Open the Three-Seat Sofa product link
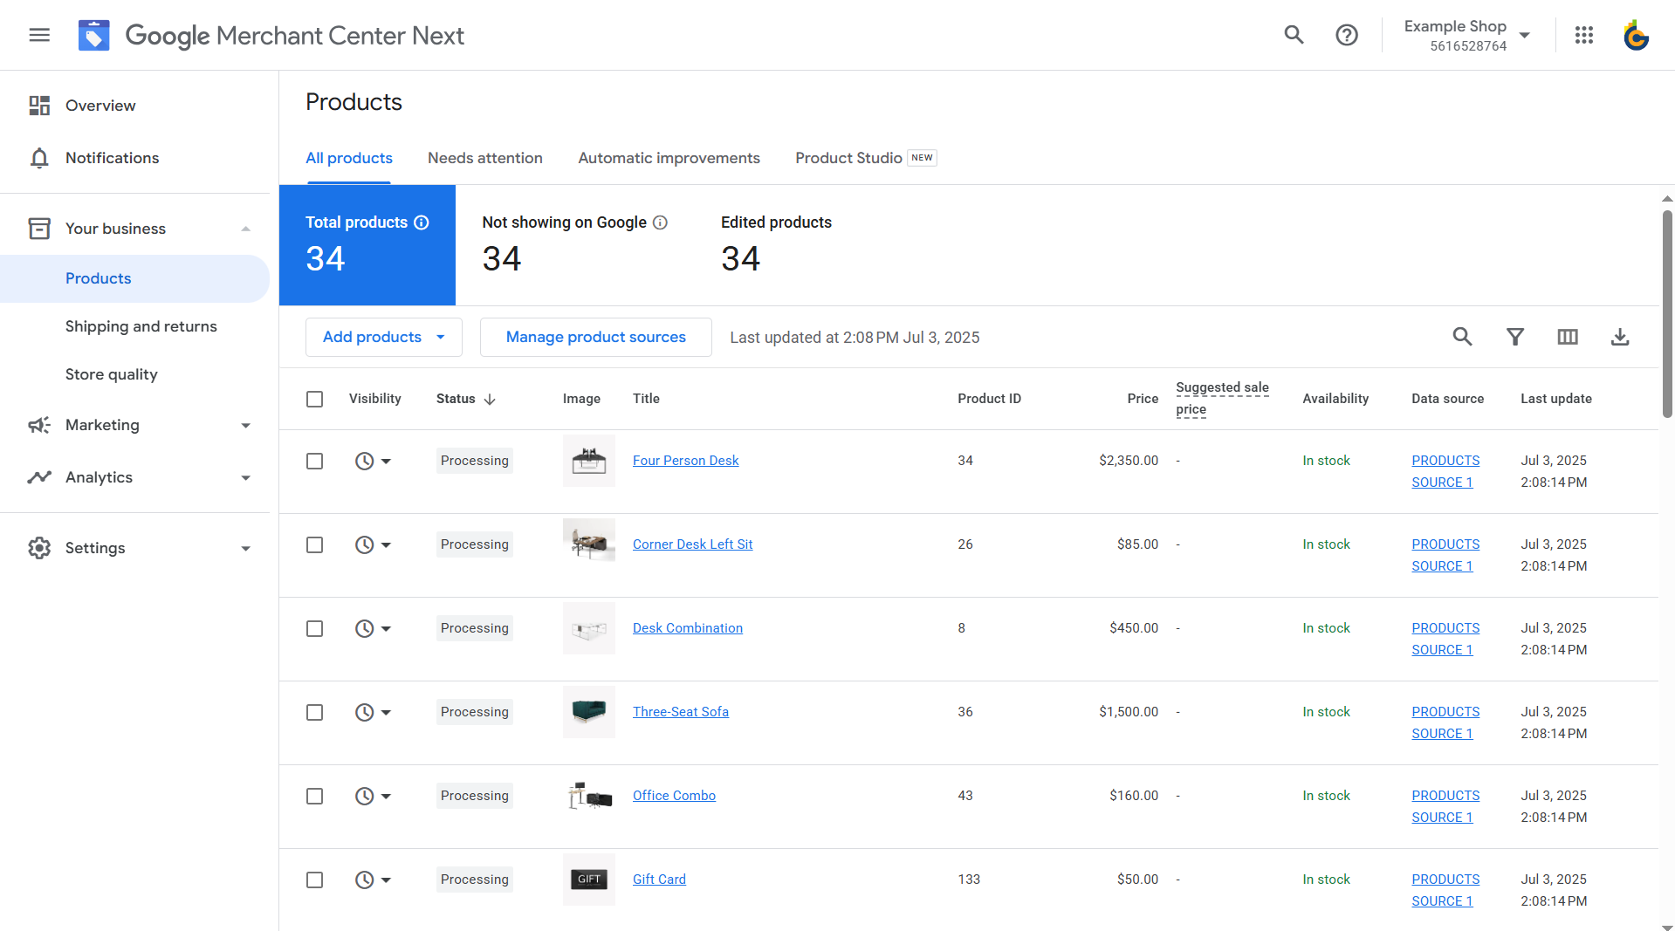The width and height of the screenshot is (1675, 931). pyautogui.click(x=681, y=712)
